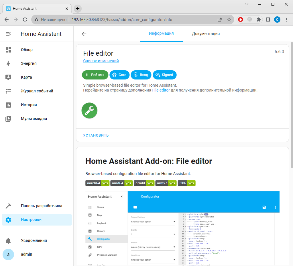Open Энергия from the sidebar
This screenshot has height=266, width=293.
pos(37,63)
